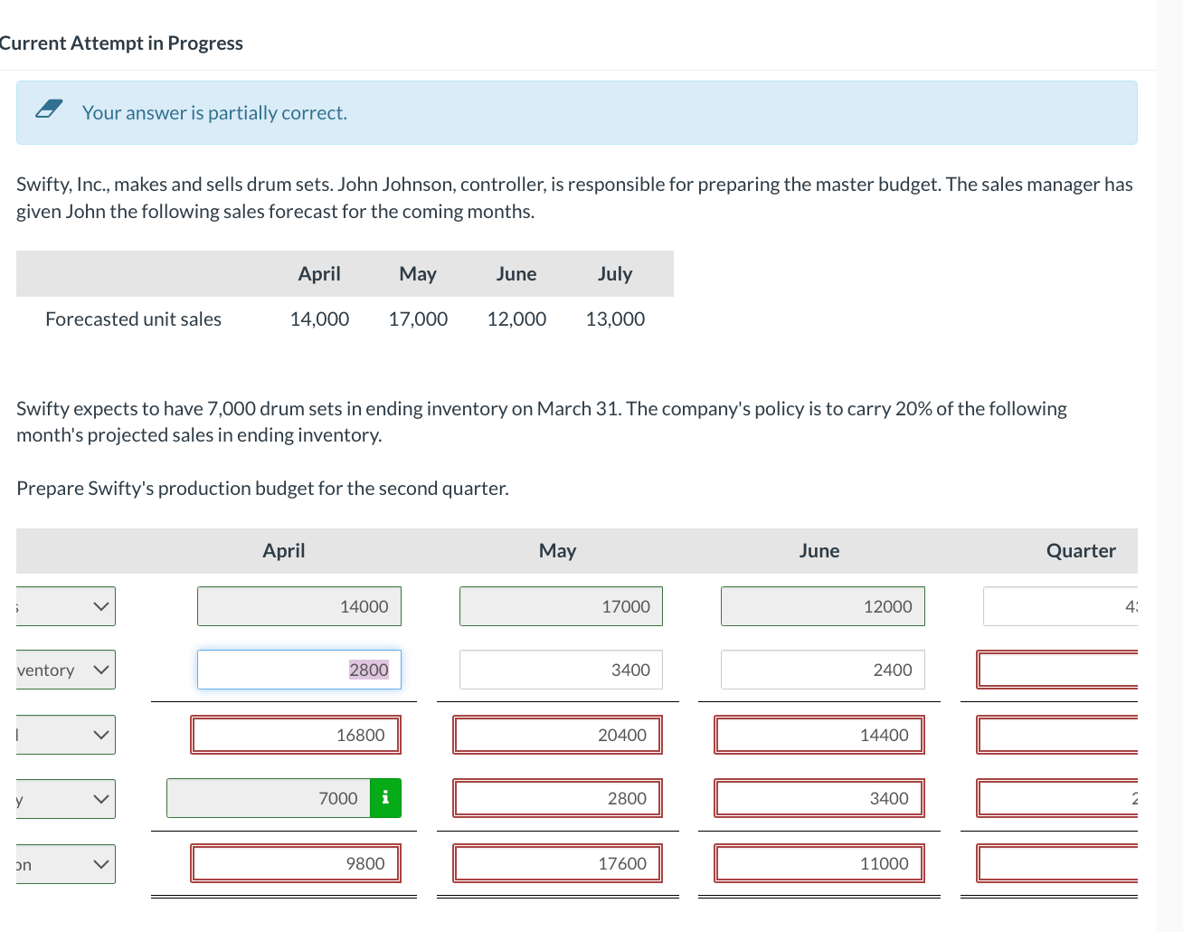Select the May field showing 2800
The image size is (1183, 932).
(557, 798)
